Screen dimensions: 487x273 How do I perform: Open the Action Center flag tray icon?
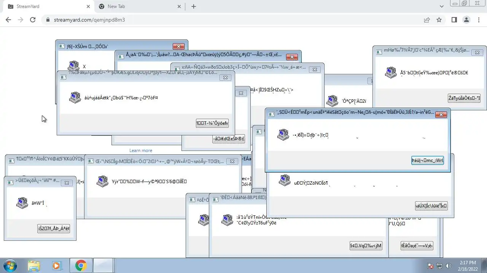click(431, 266)
